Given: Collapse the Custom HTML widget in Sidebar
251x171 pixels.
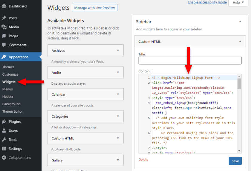Looking at the screenshot, I should point(240,41).
